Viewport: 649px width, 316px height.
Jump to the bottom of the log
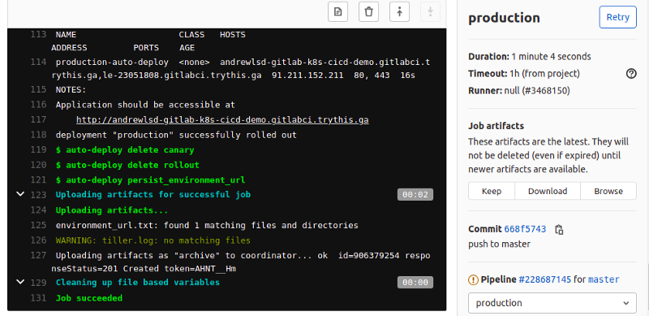coord(430,11)
